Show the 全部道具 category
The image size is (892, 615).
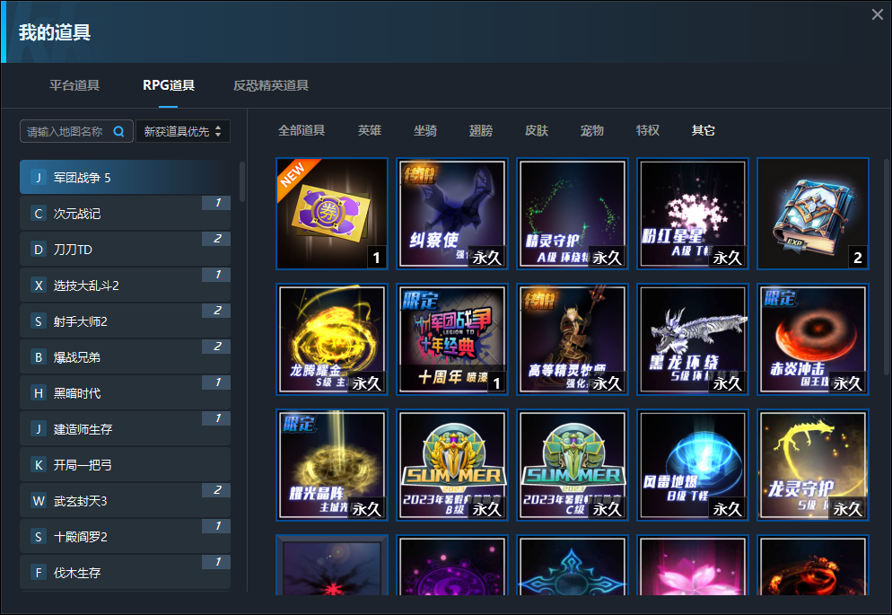pos(302,130)
